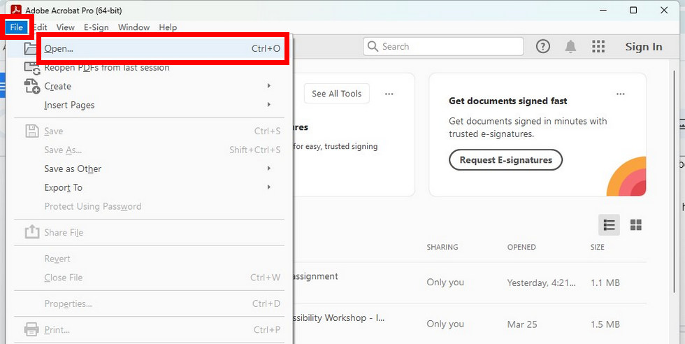Click Protect Using Password entry
Screen dimensions: 685x344
pos(148,206)
